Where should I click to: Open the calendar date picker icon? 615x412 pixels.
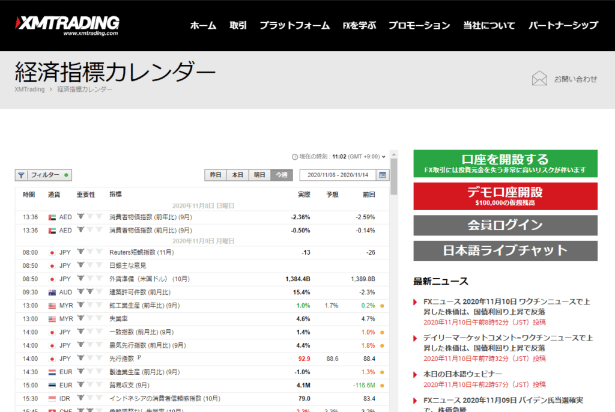pos(383,175)
